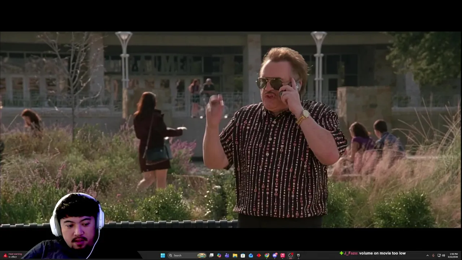Open Epic Games Launcher taskbar icon
Screen dimensions: 462x260
click(x=298, y=255)
